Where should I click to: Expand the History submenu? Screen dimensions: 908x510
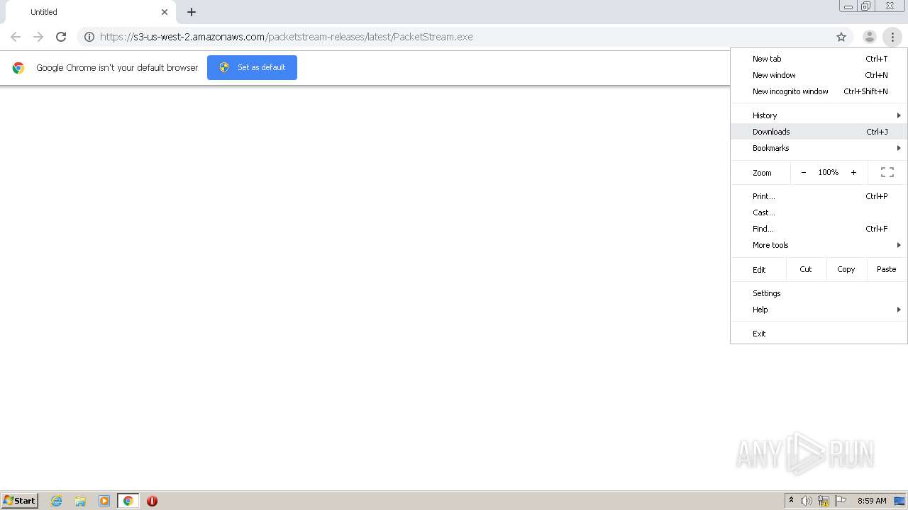pyautogui.click(x=819, y=115)
